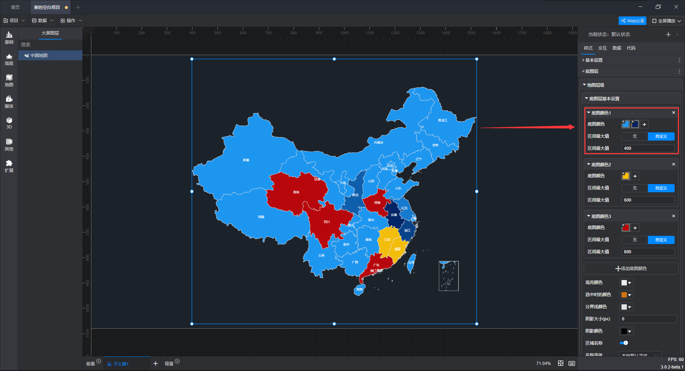Add another color to 底图颜色3

635,228
